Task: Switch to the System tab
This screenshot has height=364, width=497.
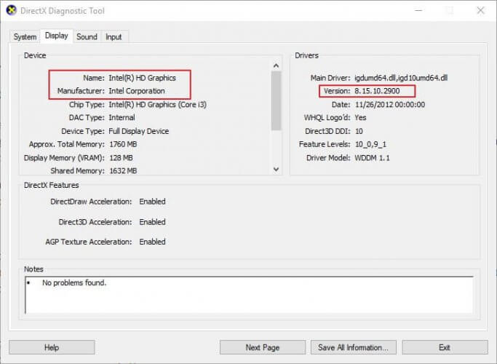Action: pyautogui.click(x=25, y=37)
